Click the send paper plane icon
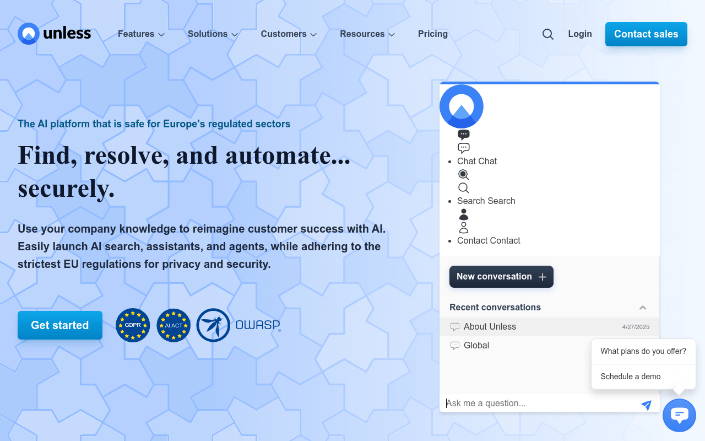Screen dimensions: 705x441 pyautogui.click(x=647, y=405)
